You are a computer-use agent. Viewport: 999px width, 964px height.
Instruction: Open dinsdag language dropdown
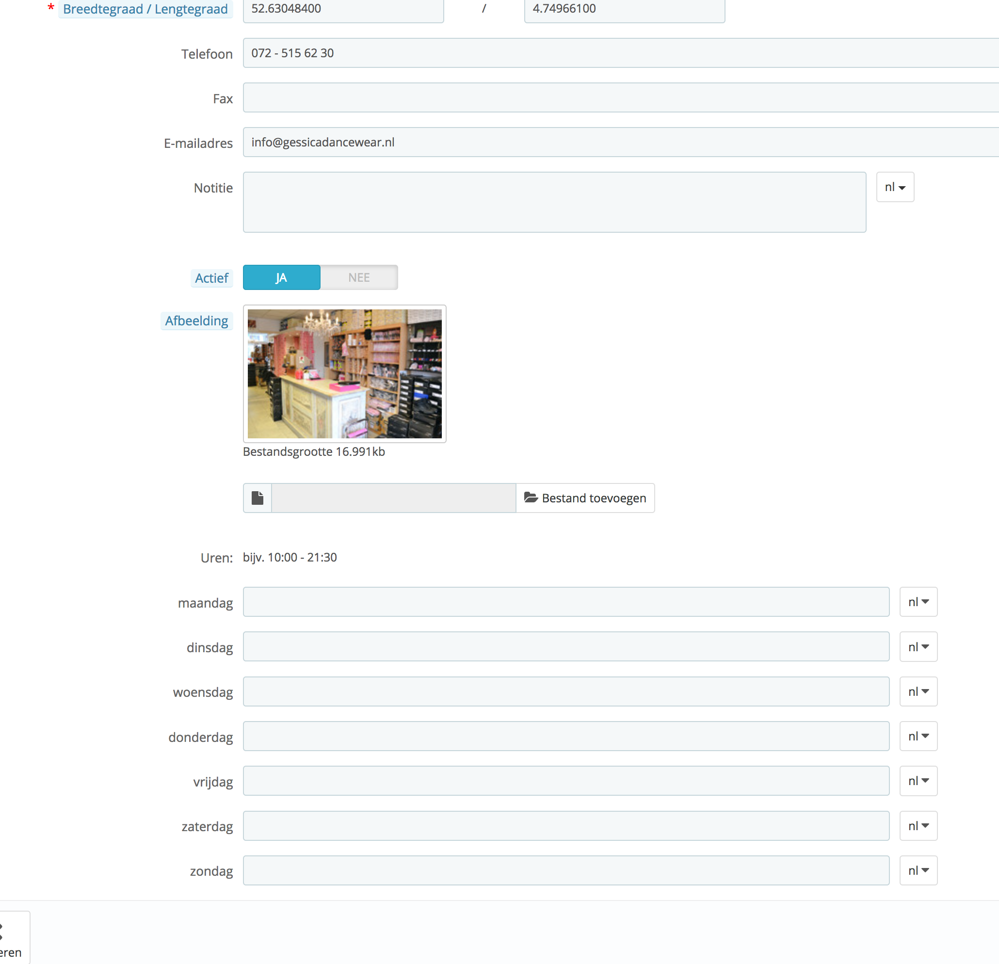[918, 646]
